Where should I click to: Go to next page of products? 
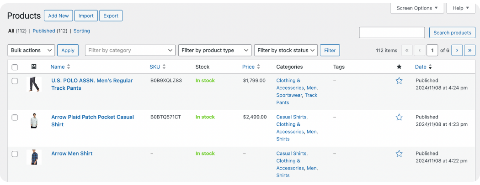click(x=457, y=50)
